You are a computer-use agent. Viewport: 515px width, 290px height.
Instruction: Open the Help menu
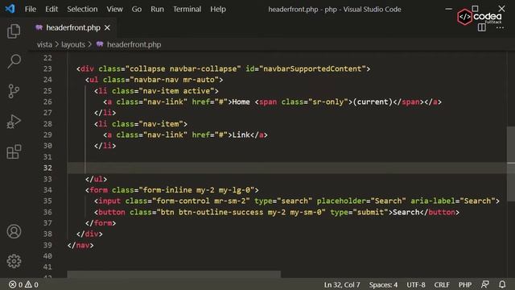coord(218,9)
